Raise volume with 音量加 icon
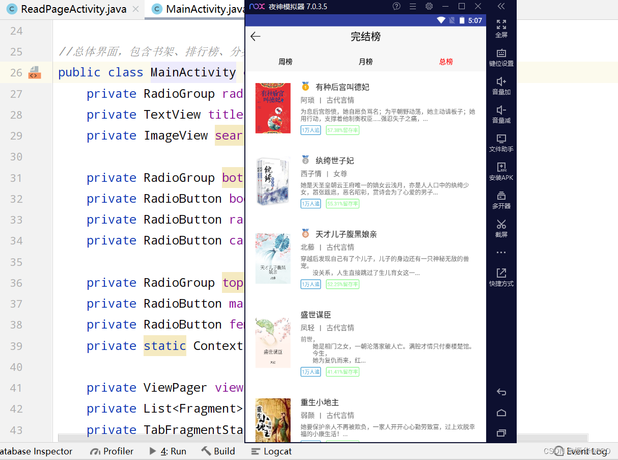 [501, 82]
